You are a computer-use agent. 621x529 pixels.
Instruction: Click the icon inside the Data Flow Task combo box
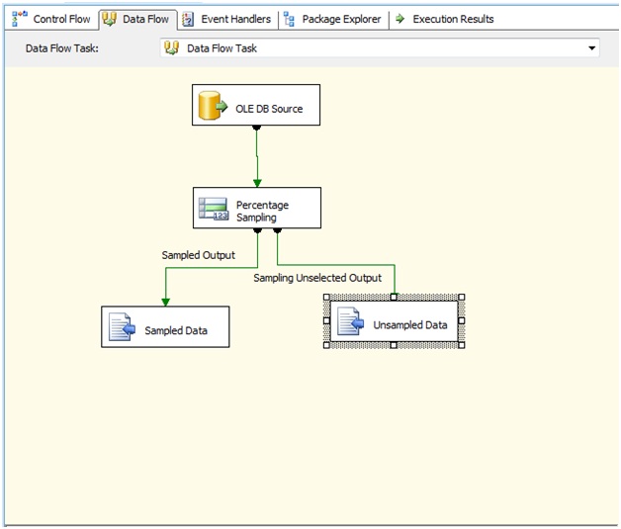click(172, 47)
